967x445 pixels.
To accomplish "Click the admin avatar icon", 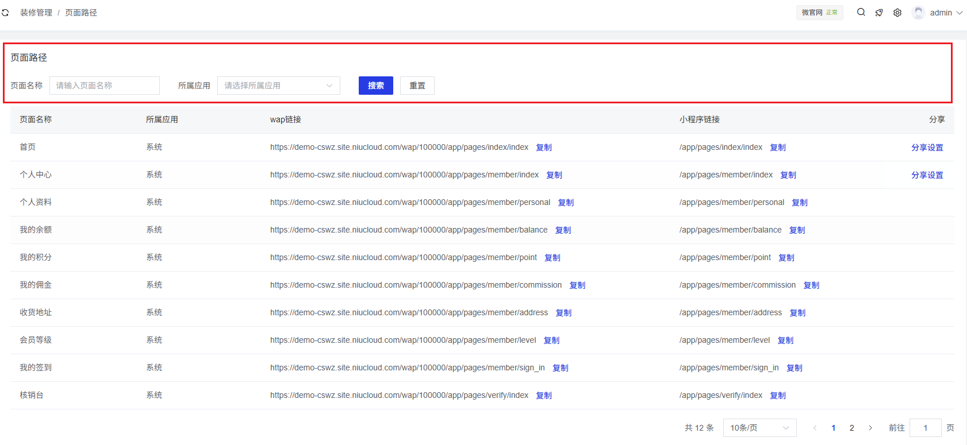I will (x=918, y=13).
